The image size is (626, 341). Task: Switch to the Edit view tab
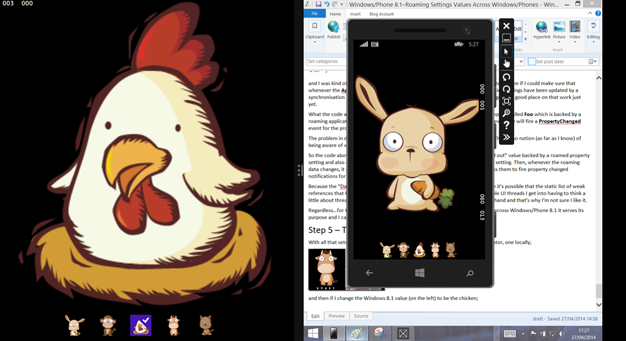point(315,316)
